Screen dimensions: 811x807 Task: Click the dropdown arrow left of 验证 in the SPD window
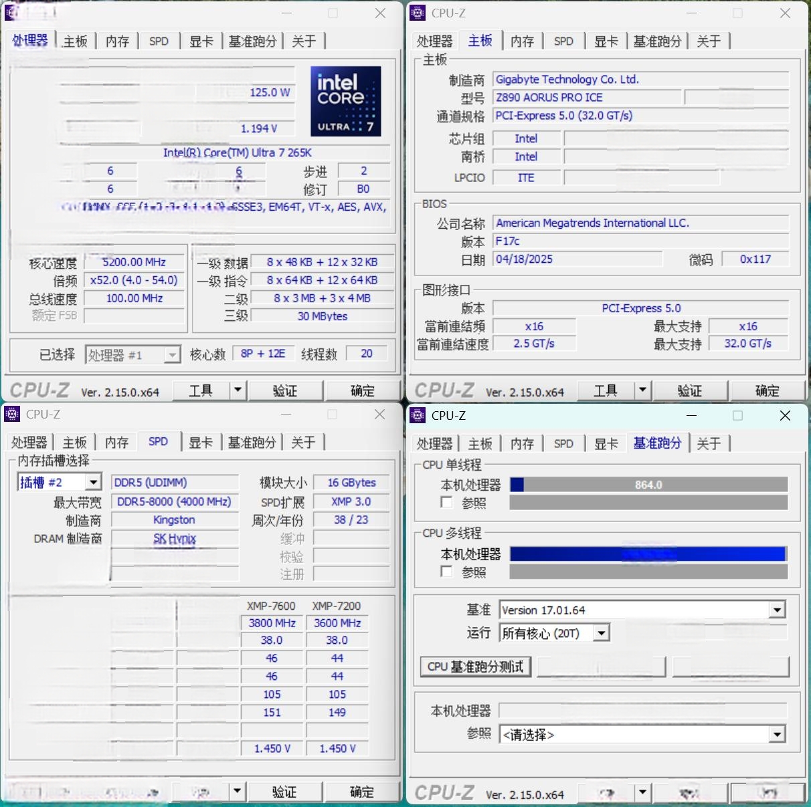point(238,792)
